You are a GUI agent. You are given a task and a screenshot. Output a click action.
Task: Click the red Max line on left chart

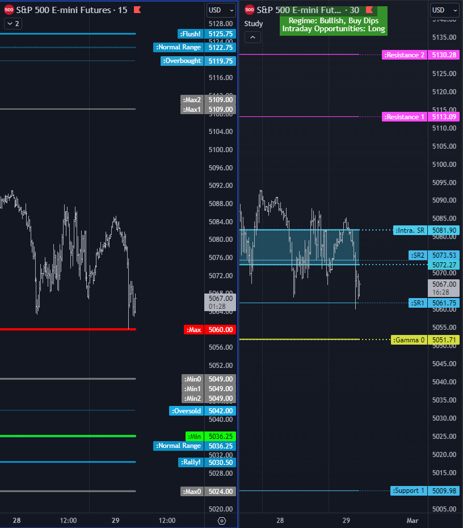pyautogui.click(x=68, y=329)
